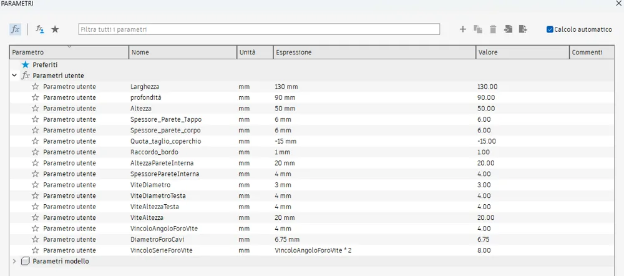Add a new parameter with plus icon
The image size is (624, 276).
[x=462, y=29]
